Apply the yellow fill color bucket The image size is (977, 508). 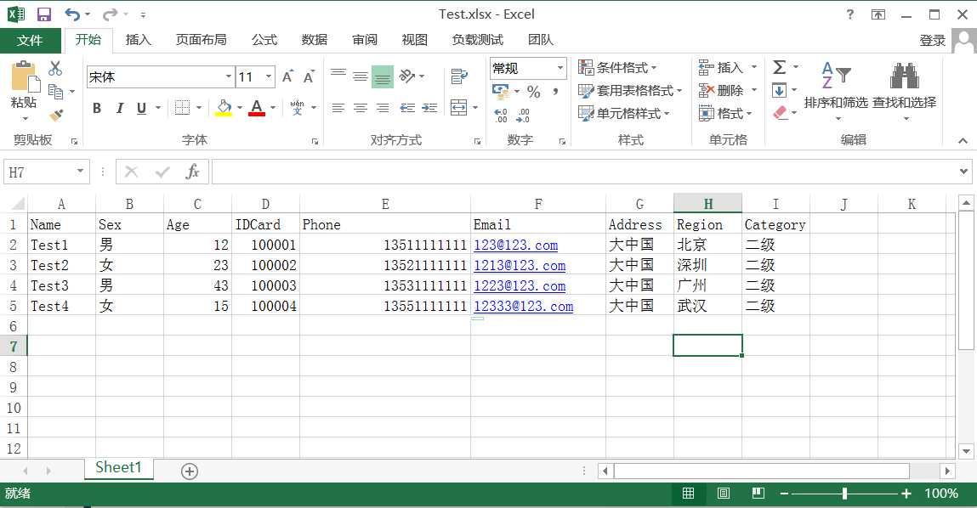click(224, 108)
